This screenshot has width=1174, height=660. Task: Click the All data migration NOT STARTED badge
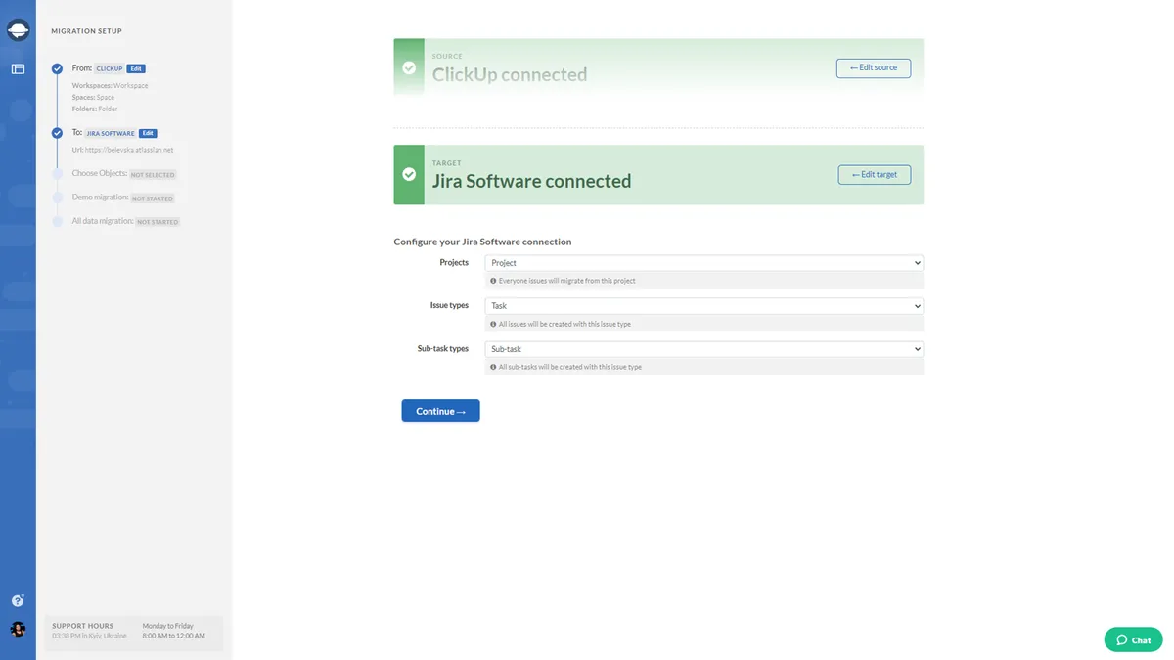(x=158, y=222)
